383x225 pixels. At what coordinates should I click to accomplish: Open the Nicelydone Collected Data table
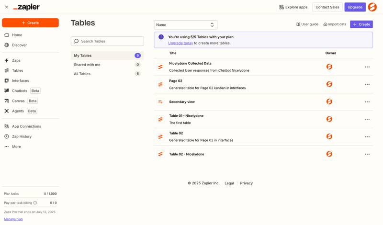click(263, 67)
